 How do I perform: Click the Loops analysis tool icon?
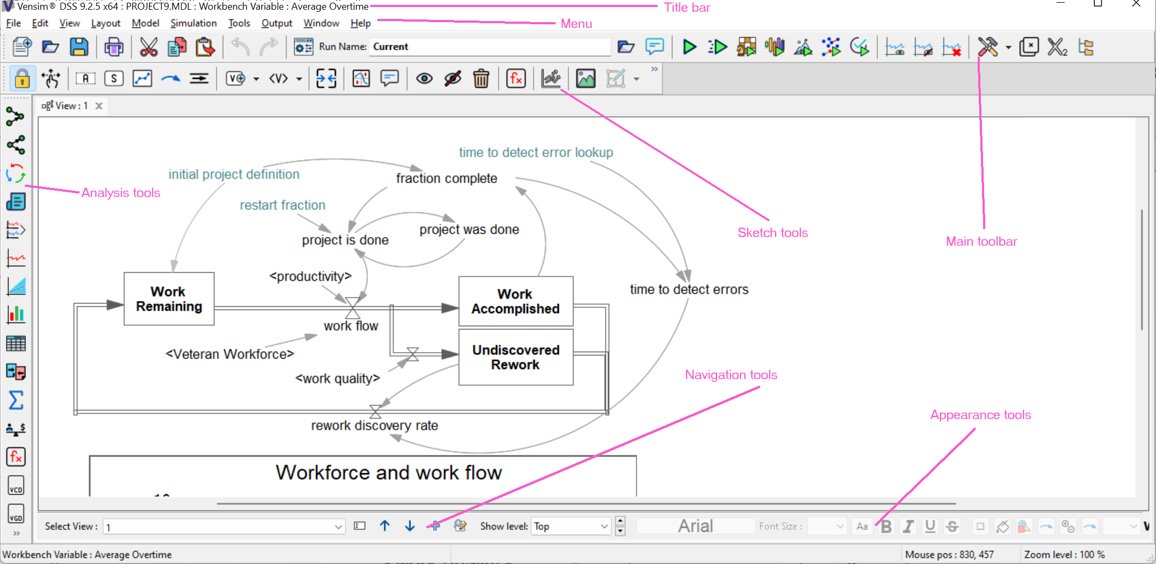[x=15, y=173]
